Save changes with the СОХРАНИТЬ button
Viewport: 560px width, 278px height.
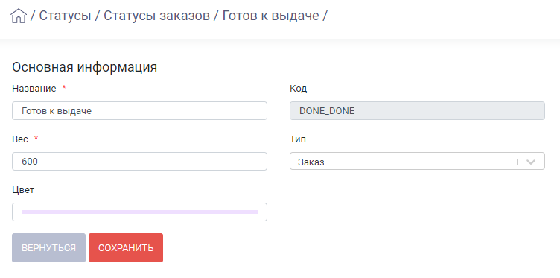[126, 248]
